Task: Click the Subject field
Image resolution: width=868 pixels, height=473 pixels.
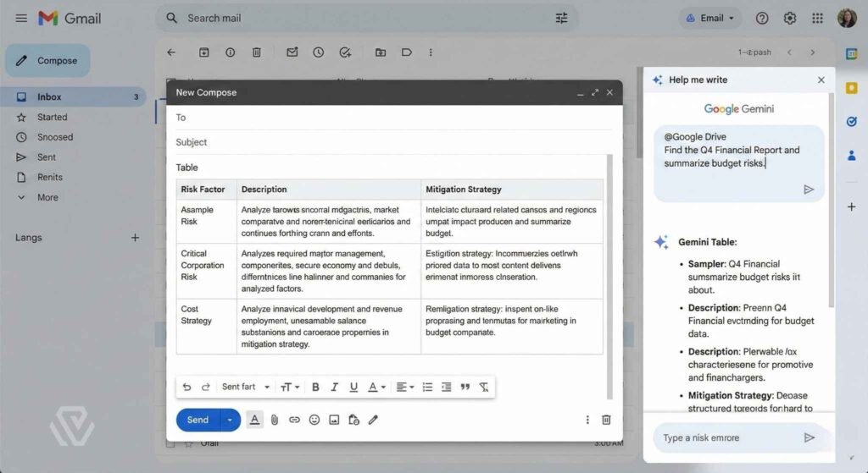Action: click(393, 142)
